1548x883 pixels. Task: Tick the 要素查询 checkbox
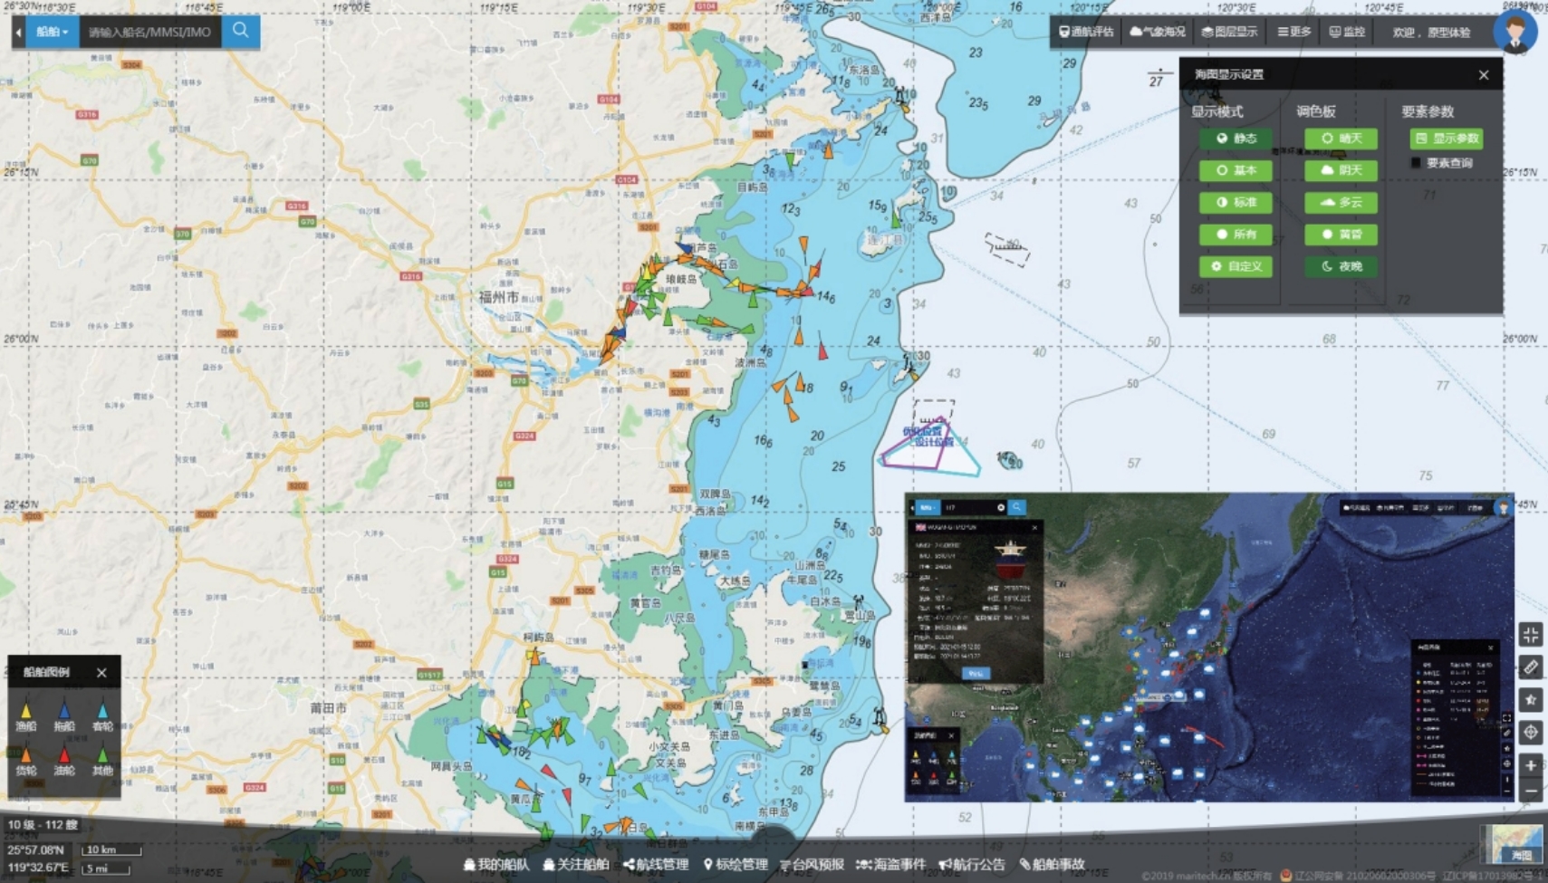[1416, 163]
